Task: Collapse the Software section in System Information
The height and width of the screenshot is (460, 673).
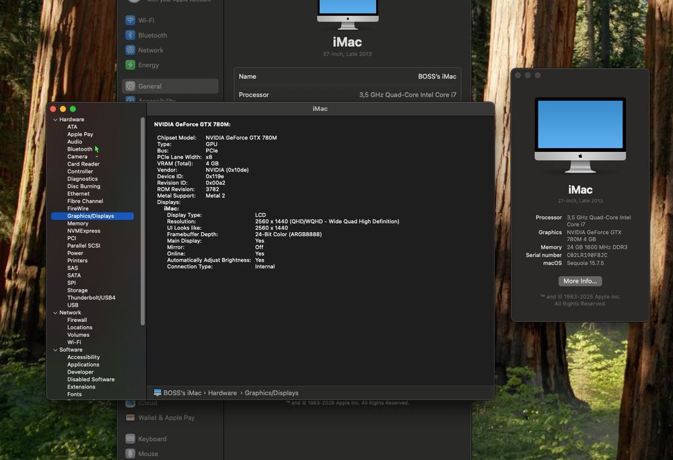Action: [x=55, y=350]
